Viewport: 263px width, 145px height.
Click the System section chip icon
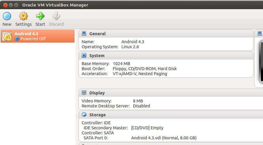[x=84, y=55]
